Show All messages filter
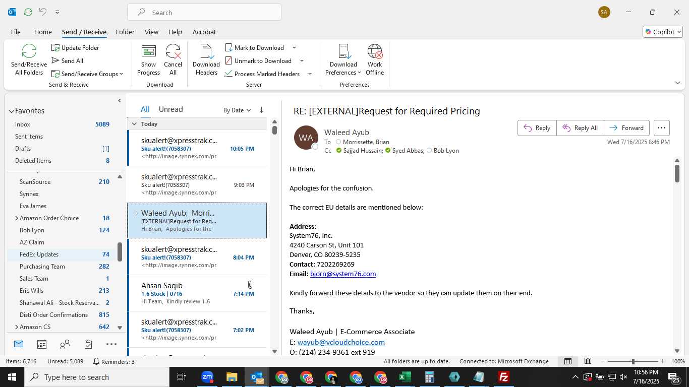 (145, 109)
